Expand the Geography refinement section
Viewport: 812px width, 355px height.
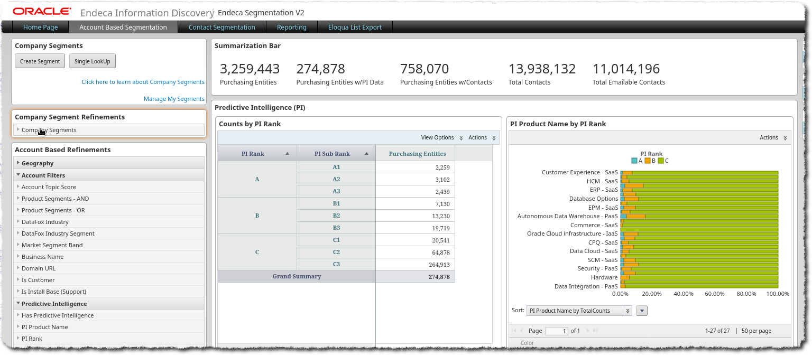pos(37,163)
